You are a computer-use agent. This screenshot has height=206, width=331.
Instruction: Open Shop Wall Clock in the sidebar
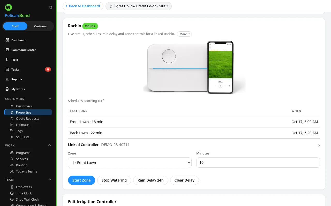click(x=28, y=199)
